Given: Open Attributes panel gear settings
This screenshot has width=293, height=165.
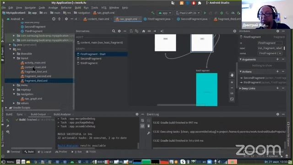Looking at the screenshot, I should 278,31.
